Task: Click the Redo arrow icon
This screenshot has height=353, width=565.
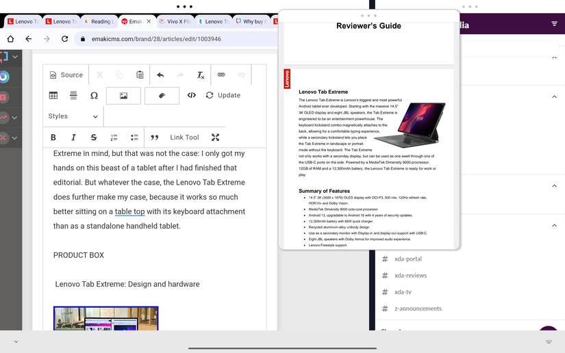Action: coord(180,75)
